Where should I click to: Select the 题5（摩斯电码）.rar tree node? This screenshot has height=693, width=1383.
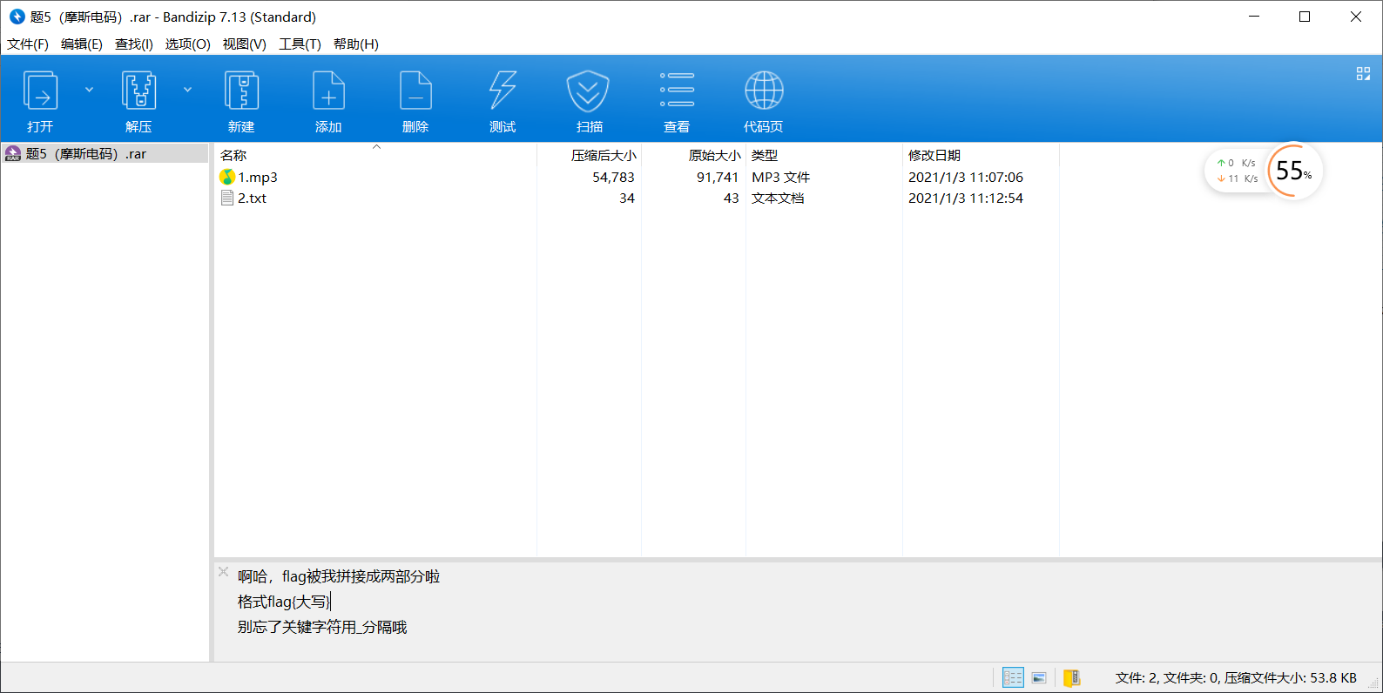click(86, 154)
